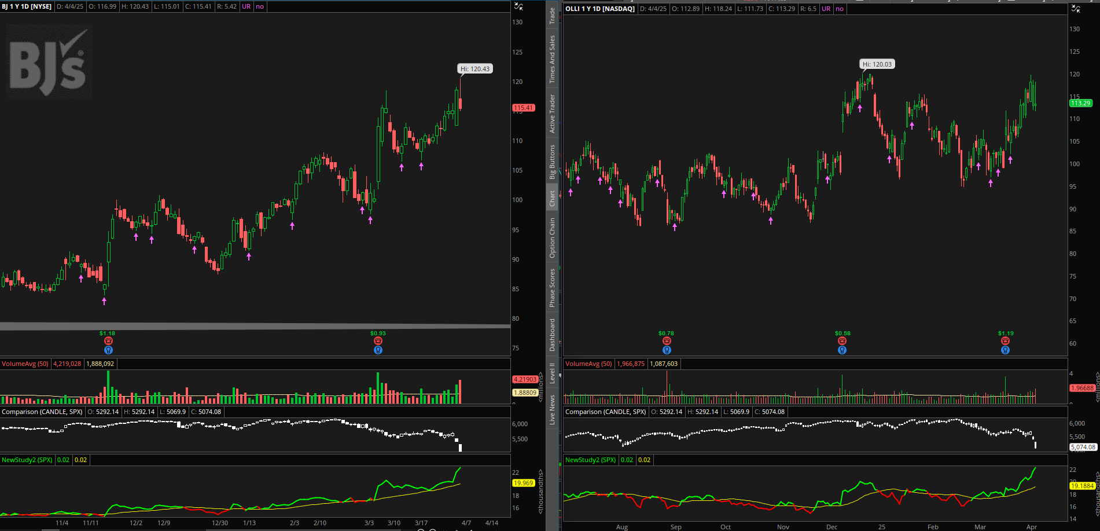The height and width of the screenshot is (531, 1100).
Task: Click the 12/30 date on BJ time axis
Action: (220, 523)
